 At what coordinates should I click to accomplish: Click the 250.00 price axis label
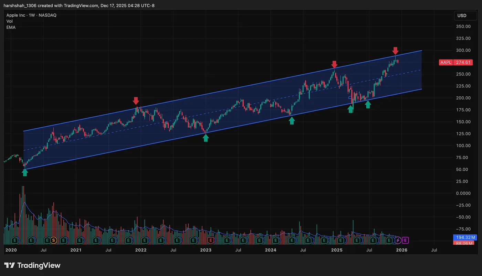pos(463,74)
